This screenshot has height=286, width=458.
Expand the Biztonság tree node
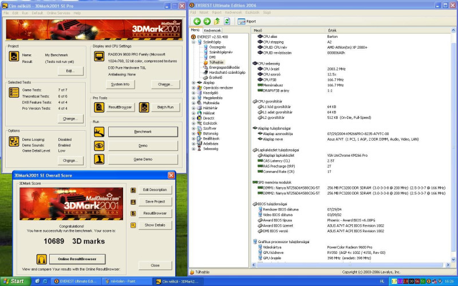[194, 133]
